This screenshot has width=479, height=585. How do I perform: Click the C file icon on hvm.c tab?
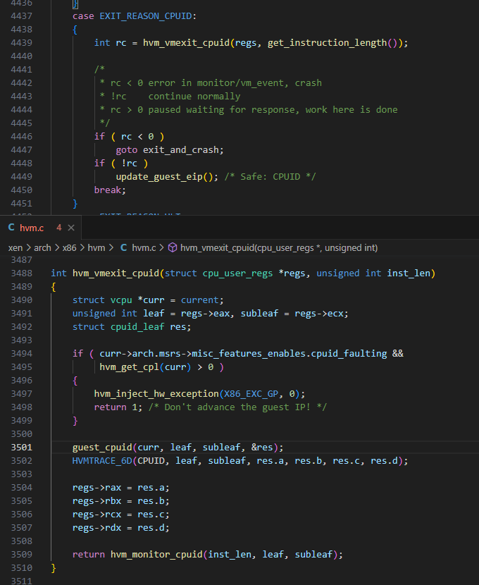click(11, 228)
